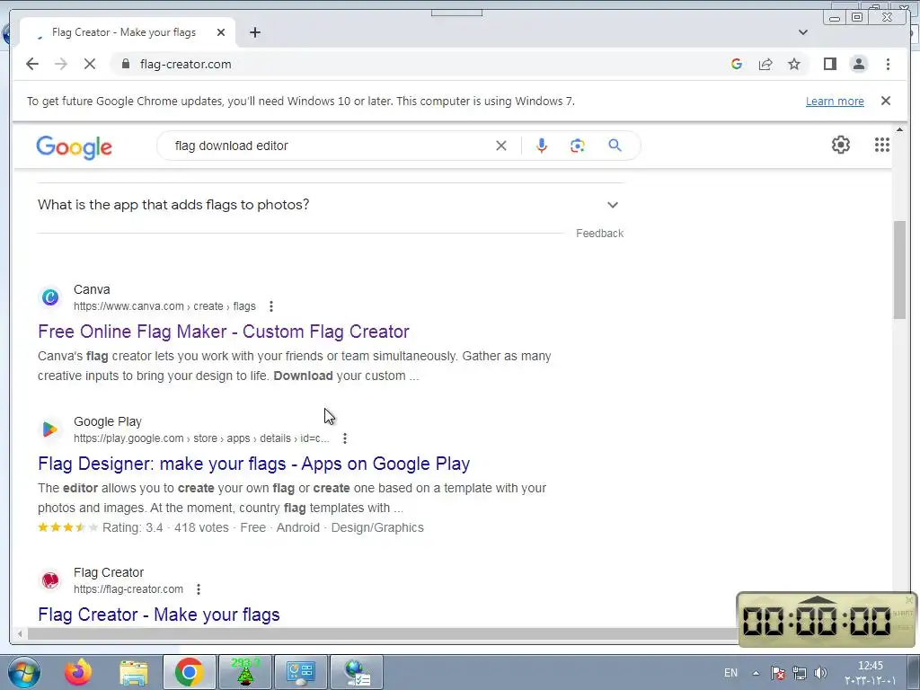This screenshot has height=690, width=920.
Task: View site information via the lock icon
Action: coord(125,64)
